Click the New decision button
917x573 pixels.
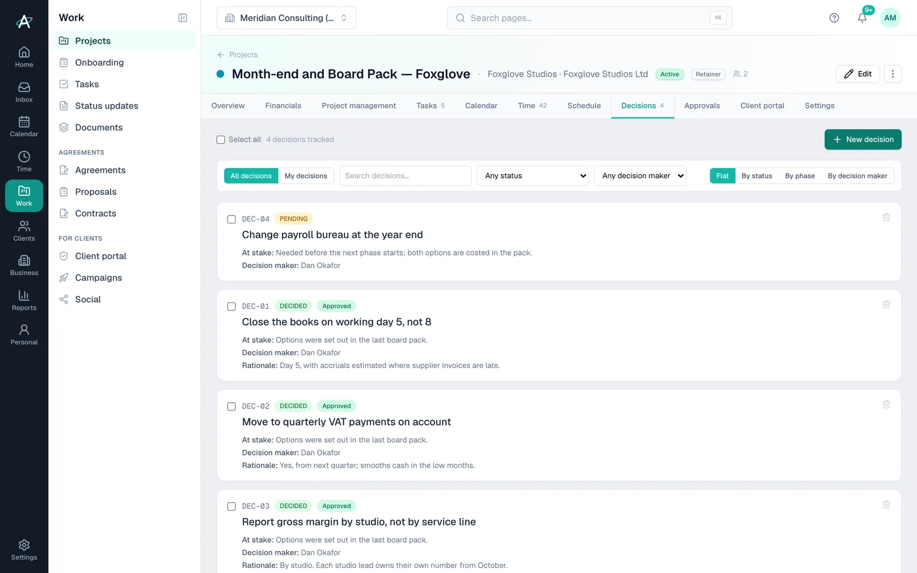coord(863,139)
